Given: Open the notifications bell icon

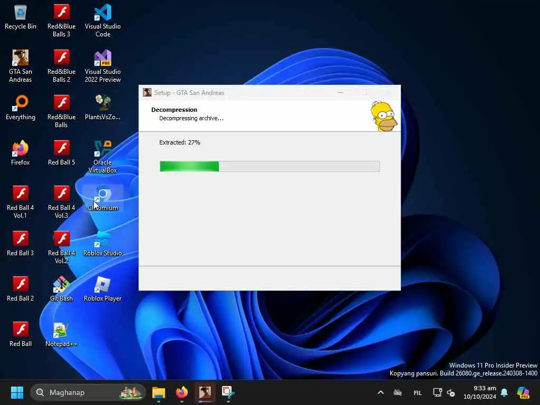Looking at the screenshot, I should click(504, 392).
